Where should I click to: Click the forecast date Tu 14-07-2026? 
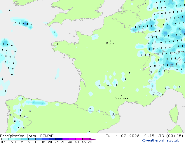123,136
